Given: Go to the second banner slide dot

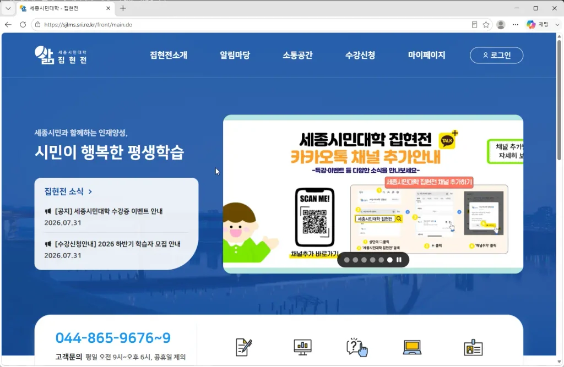Looking at the screenshot, I should [355, 260].
